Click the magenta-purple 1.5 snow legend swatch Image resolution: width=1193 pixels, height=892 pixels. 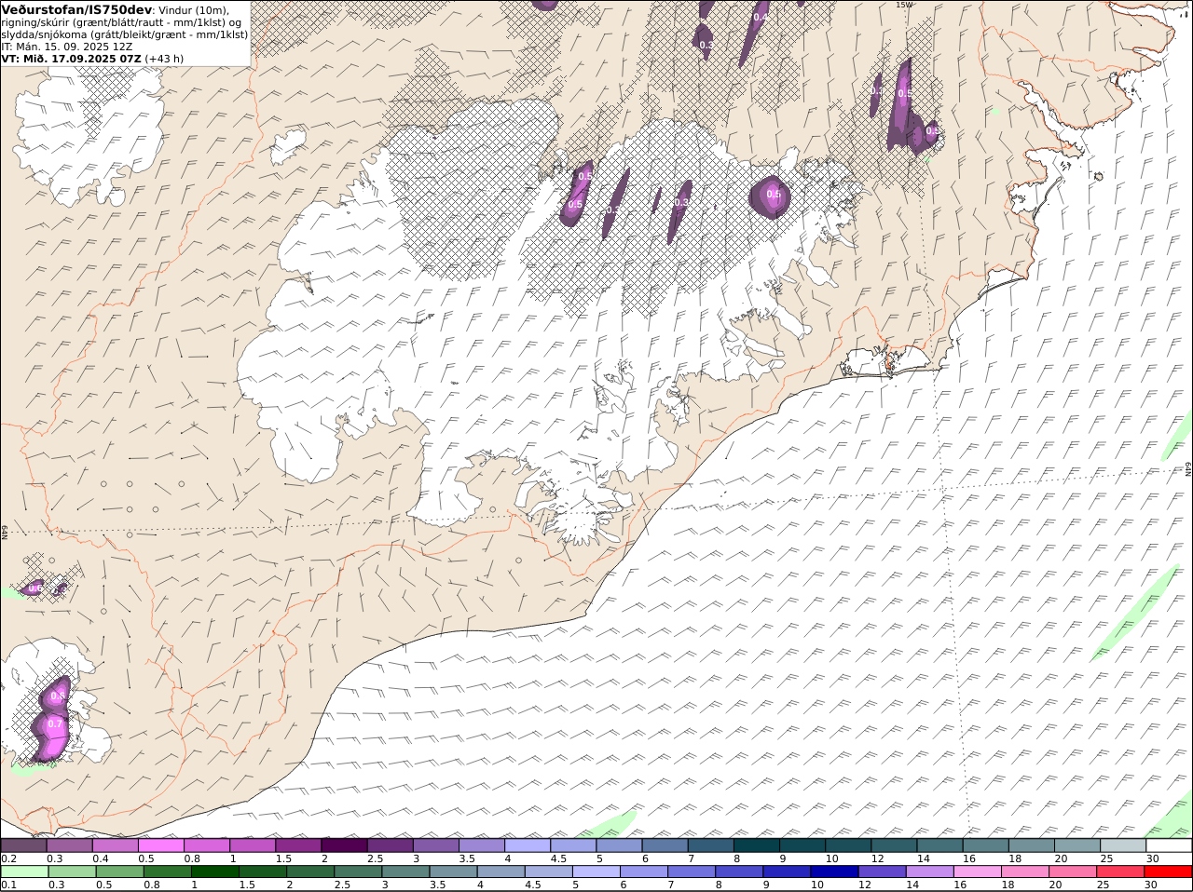point(298,845)
